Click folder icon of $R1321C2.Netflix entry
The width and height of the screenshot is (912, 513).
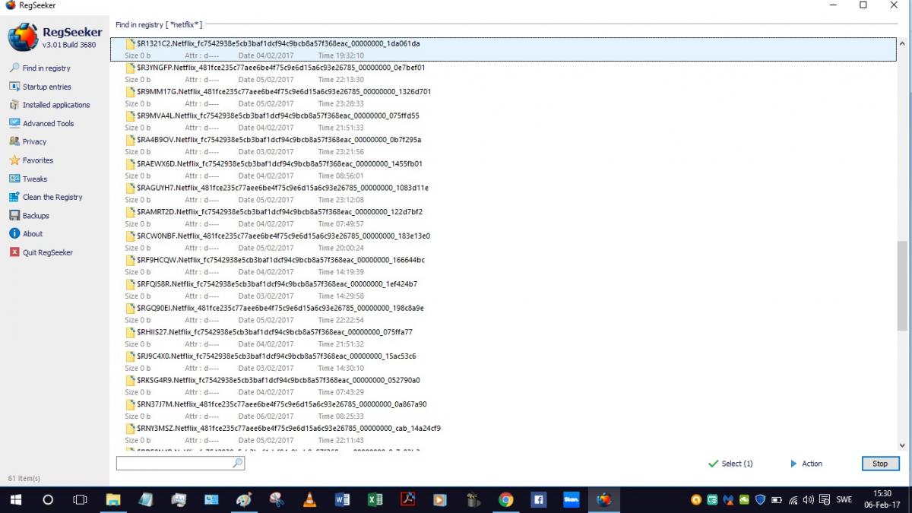[131, 44]
